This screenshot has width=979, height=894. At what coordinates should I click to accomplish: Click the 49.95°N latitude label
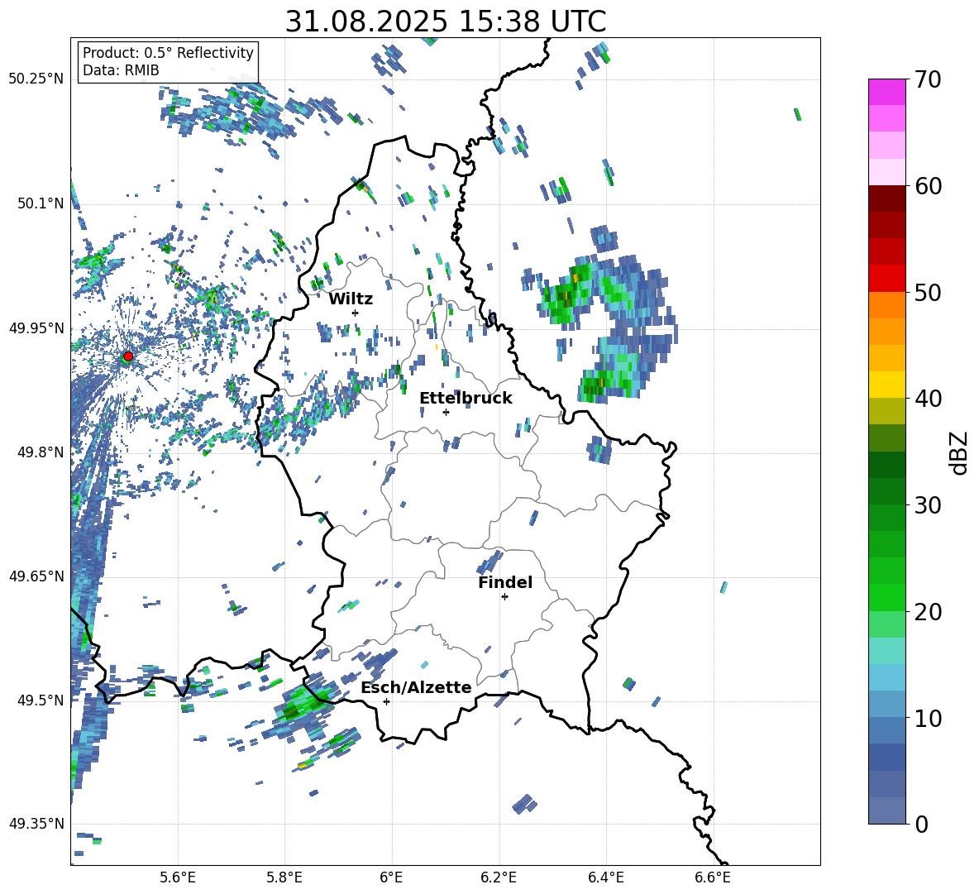(36, 327)
